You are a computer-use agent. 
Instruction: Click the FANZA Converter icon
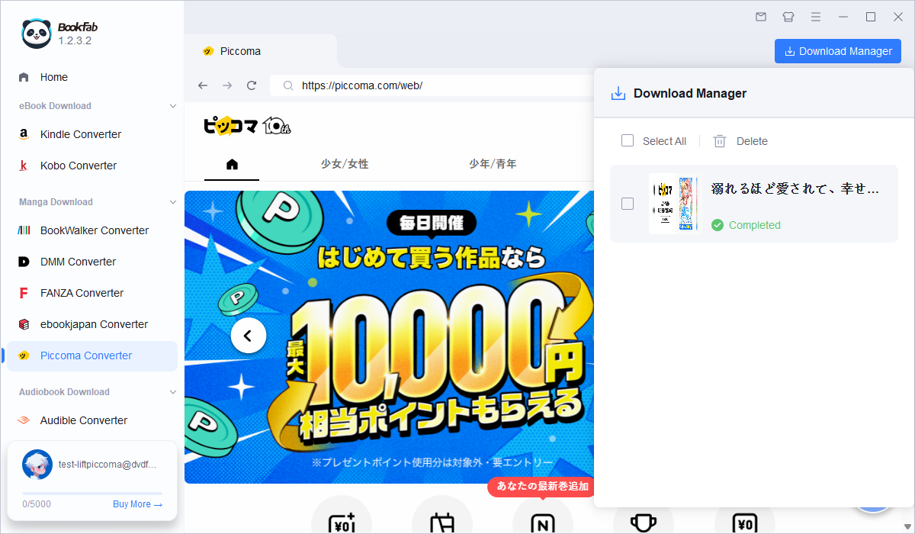tap(24, 293)
